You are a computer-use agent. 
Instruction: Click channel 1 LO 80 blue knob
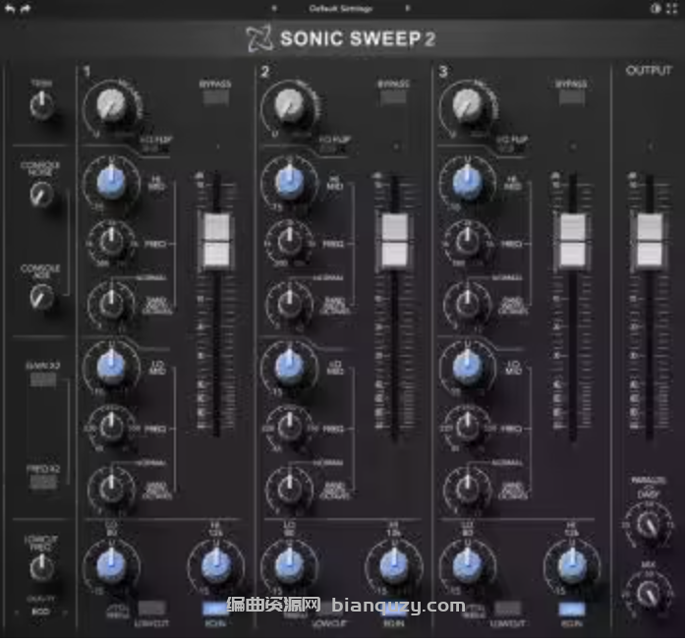[x=111, y=566]
